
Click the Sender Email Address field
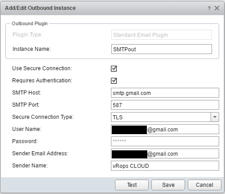click(x=165, y=153)
